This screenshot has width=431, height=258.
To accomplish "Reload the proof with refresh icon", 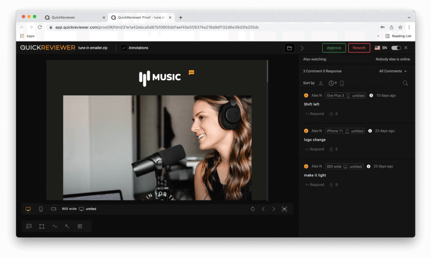I will (x=253, y=209).
